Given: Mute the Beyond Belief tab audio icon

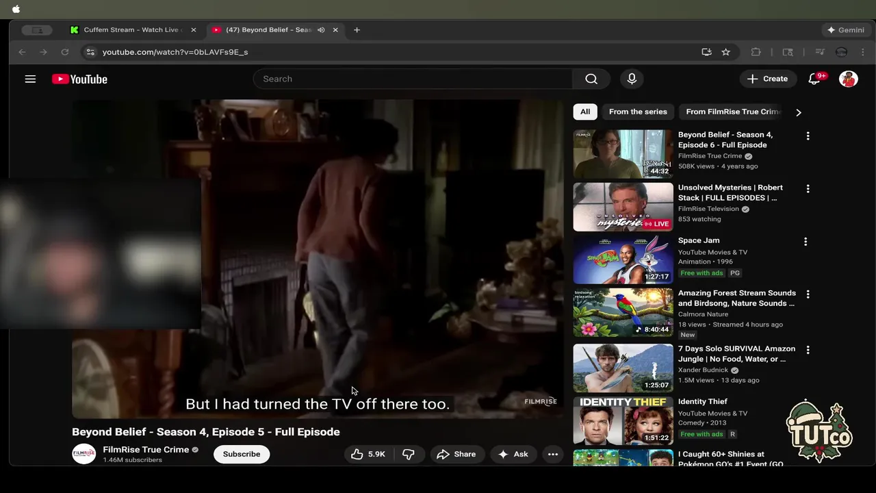Looking at the screenshot, I should click(x=321, y=30).
